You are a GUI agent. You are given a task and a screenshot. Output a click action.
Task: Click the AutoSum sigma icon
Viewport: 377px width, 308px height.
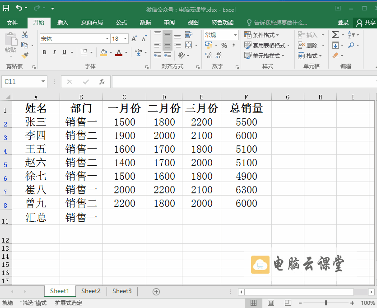[x=335, y=35]
